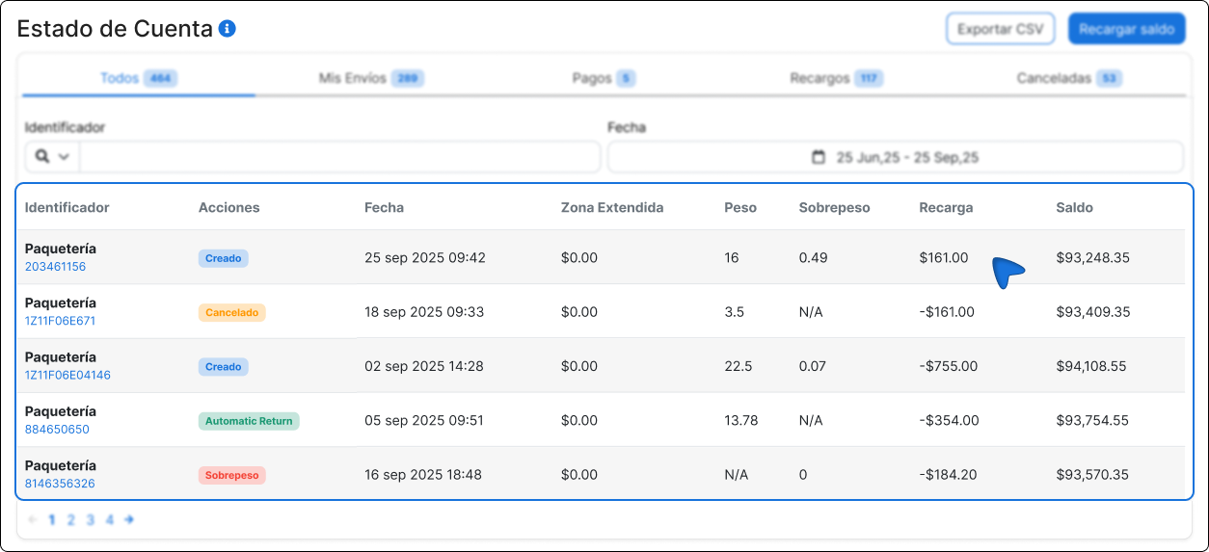The width and height of the screenshot is (1209, 552).
Task: Open shipment link 1Z11F06E671
Action: (60, 321)
